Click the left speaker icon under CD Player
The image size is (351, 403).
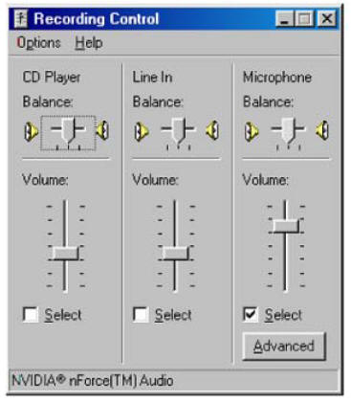coord(32,131)
